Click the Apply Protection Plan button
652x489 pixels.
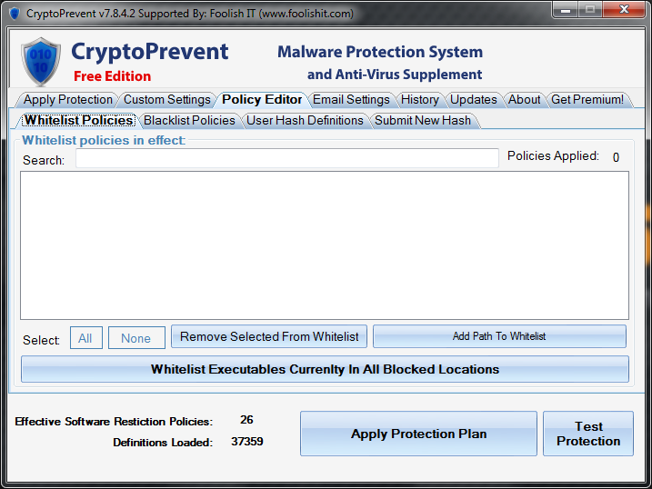(418, 434)
